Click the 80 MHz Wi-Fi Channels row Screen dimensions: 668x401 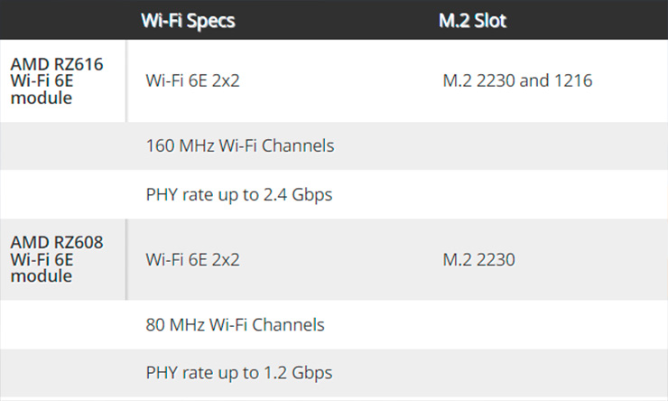pyautogui.click(x=334, y=325)
